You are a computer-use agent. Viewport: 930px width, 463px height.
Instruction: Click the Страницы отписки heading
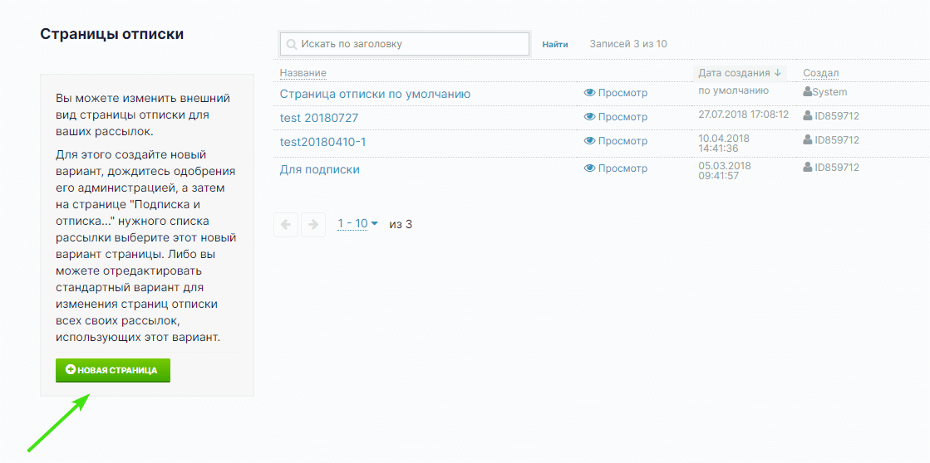coord(111,34)
